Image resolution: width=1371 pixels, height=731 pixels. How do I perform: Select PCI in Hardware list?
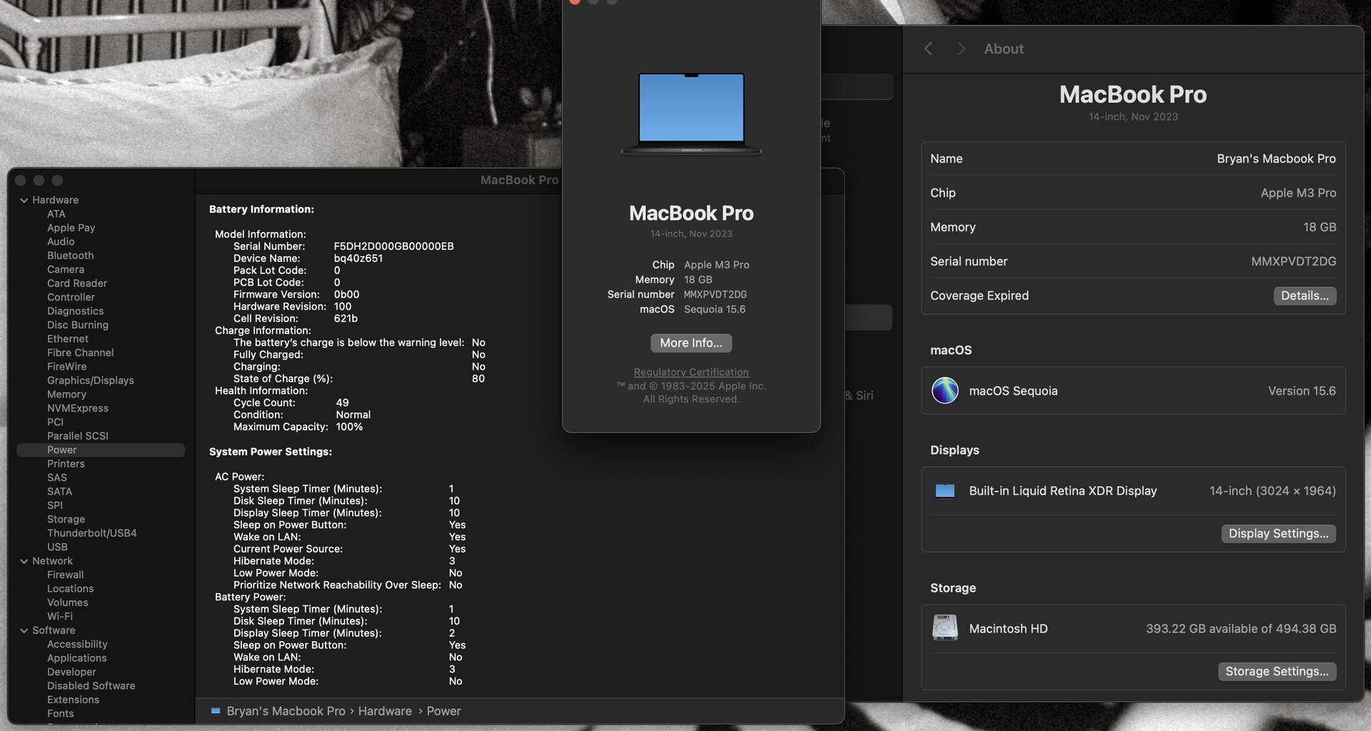[x=55, y=422]
